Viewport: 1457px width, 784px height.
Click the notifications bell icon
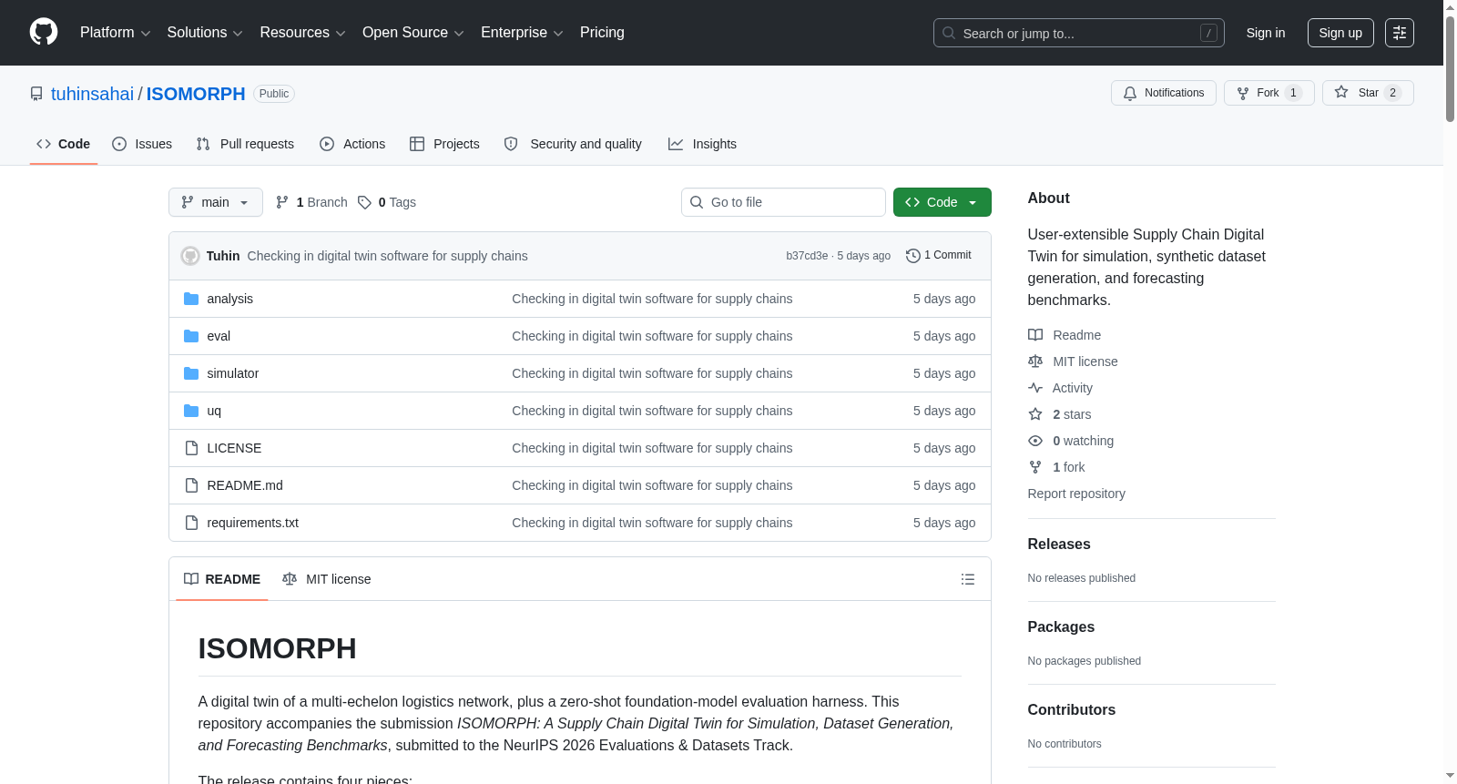click(x=1130, y=93)
